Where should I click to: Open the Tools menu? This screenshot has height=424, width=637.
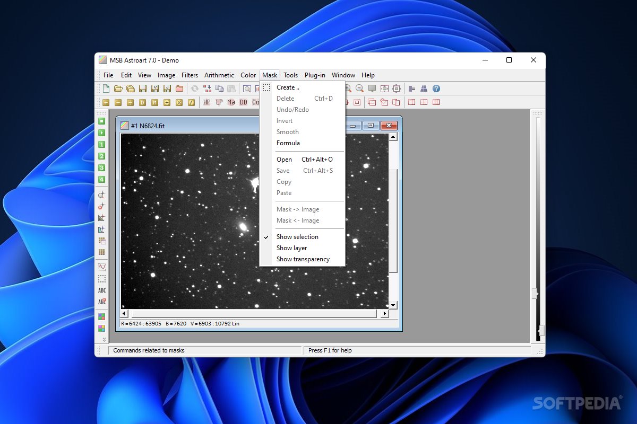pyautogui.click(x=290, y=75)
